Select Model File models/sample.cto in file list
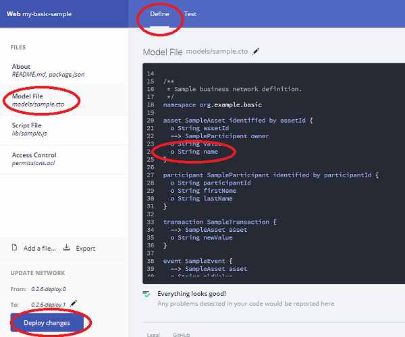The image size is (405, 337). [39, 100]
